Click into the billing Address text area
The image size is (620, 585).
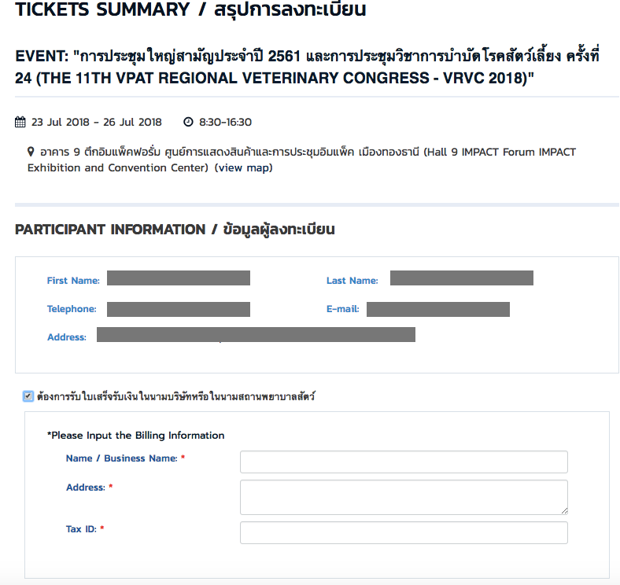click(404, 497)
